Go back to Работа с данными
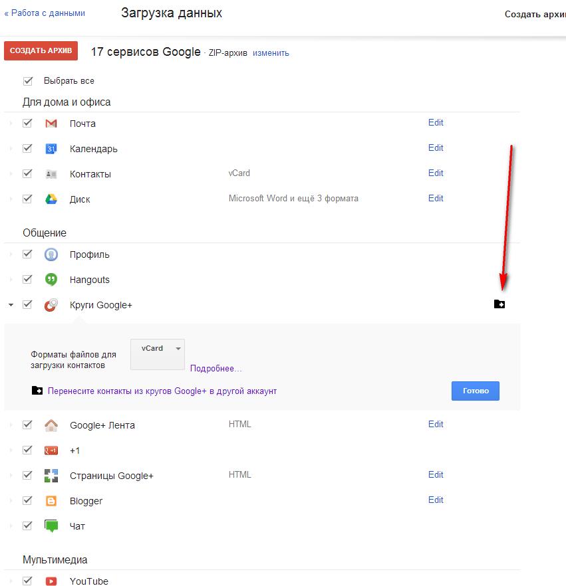This screenshot has width=566, height=586. click(45, 13)
